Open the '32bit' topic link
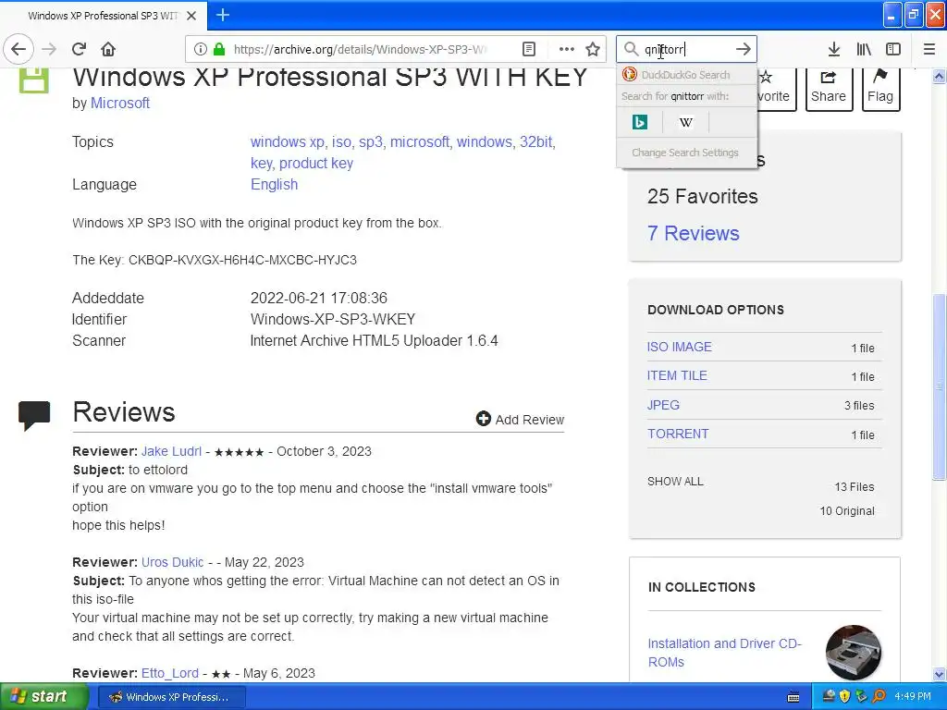The image size is (947, 710). pyautogui.click(x=535, y=141)
